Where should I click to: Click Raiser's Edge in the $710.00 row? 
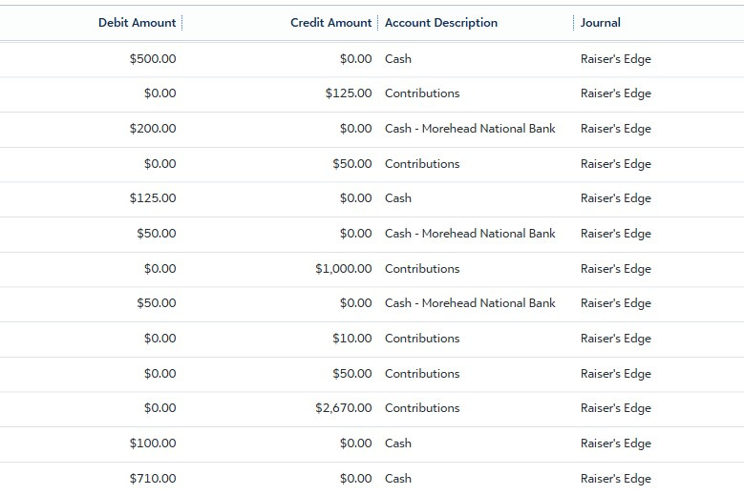click(615, 479)
